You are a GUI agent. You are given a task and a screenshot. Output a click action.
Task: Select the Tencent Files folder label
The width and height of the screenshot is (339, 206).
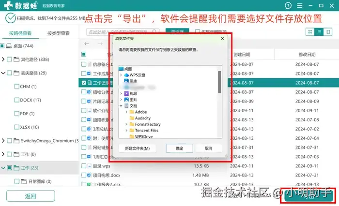[x=147, y=131]
